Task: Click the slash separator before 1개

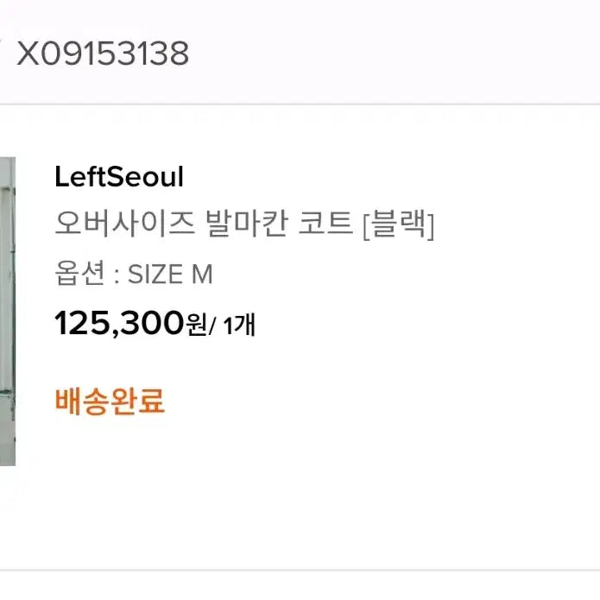Action: (213, 326)
